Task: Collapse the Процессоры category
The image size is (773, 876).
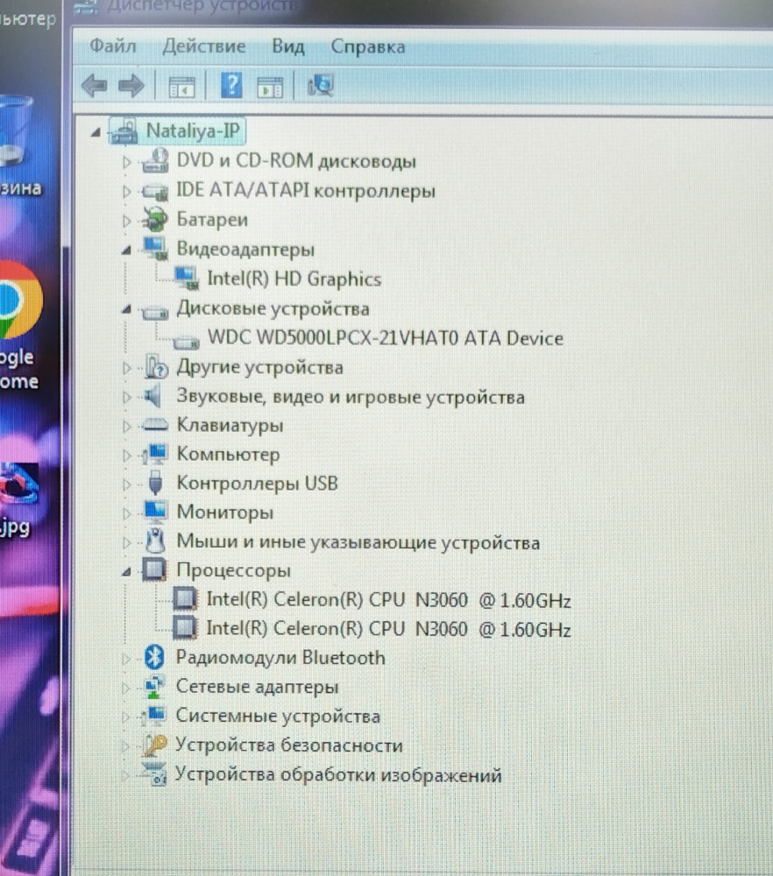Action: 127,571
